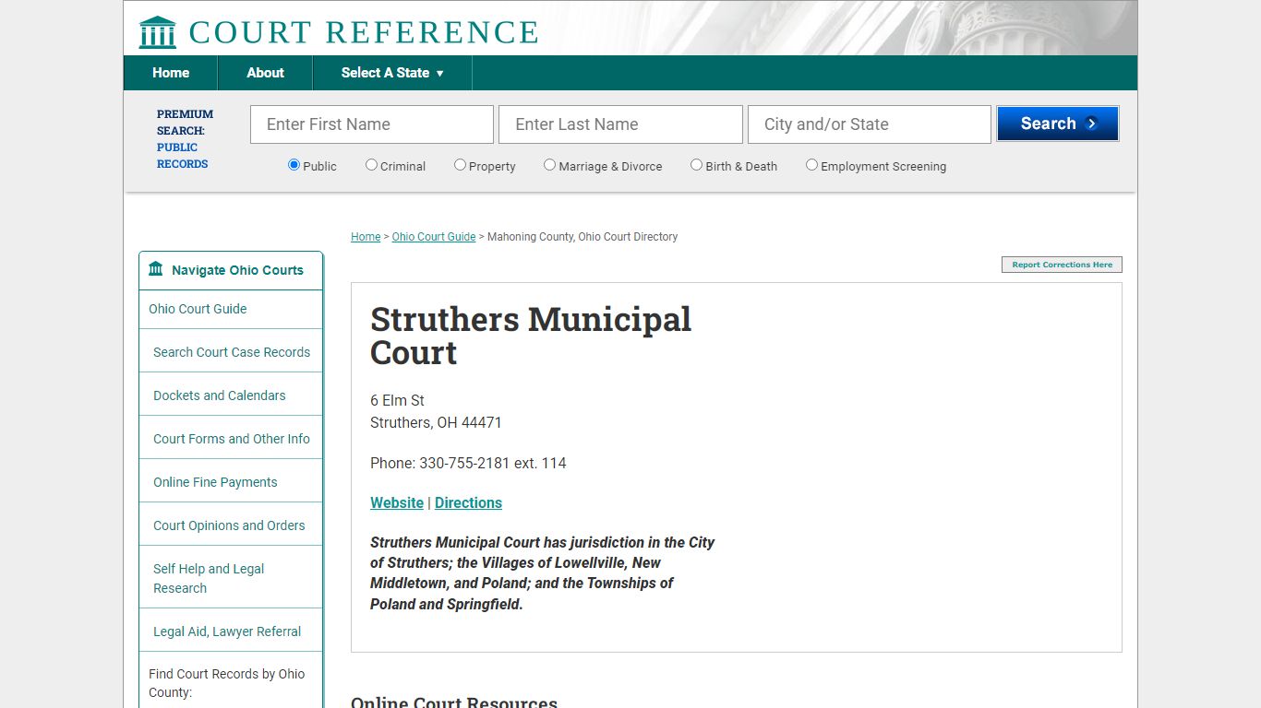Click the Navigate Ohio Courts heading
Screen dimensions: 1261x708
click(237, 270)
